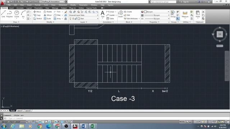
Task: Activate the Scale command
Action: click(47, 19)
